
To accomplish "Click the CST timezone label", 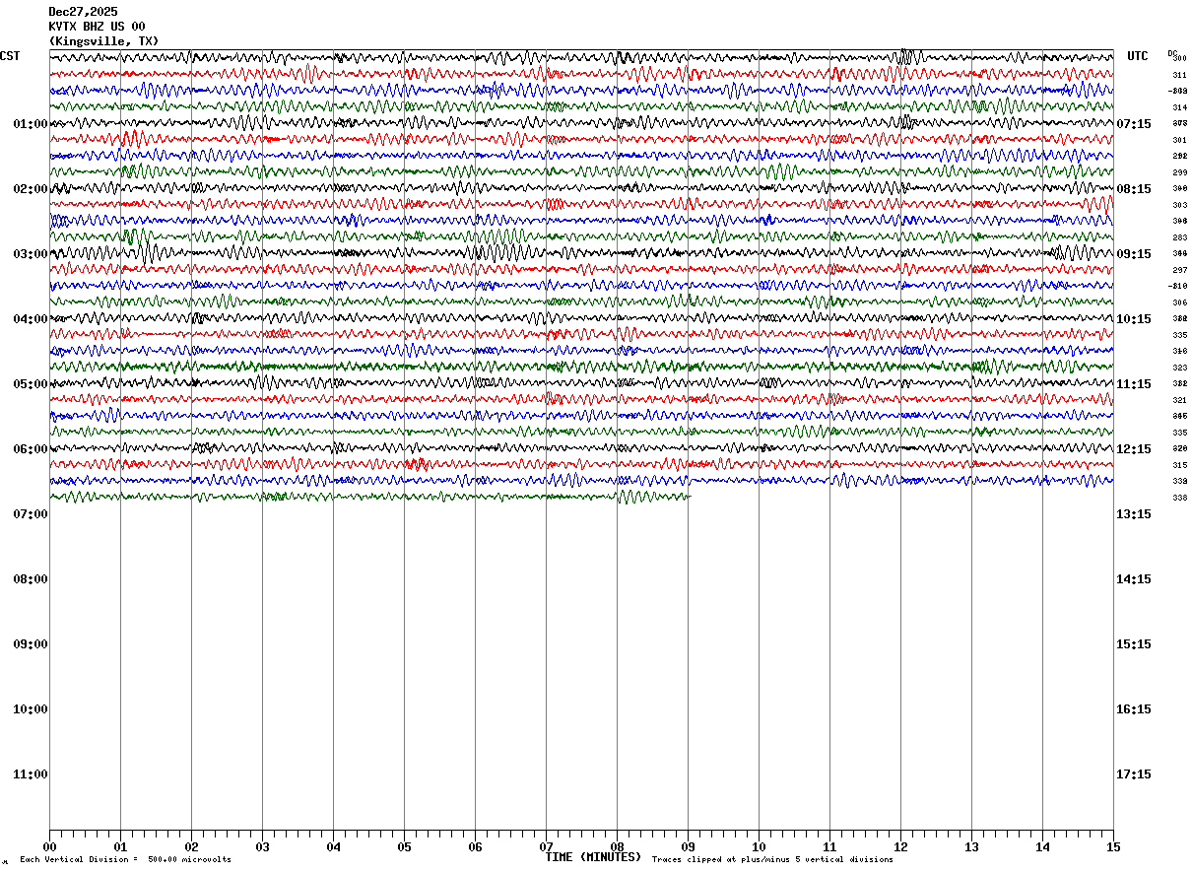I will [10, 56].
